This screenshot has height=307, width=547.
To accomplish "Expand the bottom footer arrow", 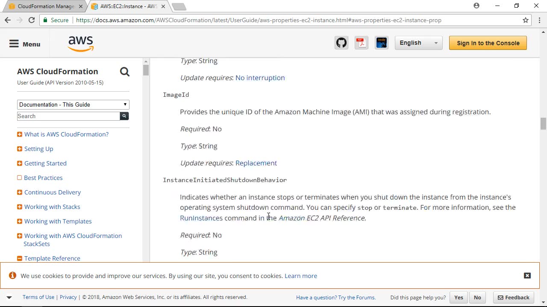I will [9, 297].
